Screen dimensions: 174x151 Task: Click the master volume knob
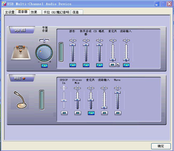[44, 53]
